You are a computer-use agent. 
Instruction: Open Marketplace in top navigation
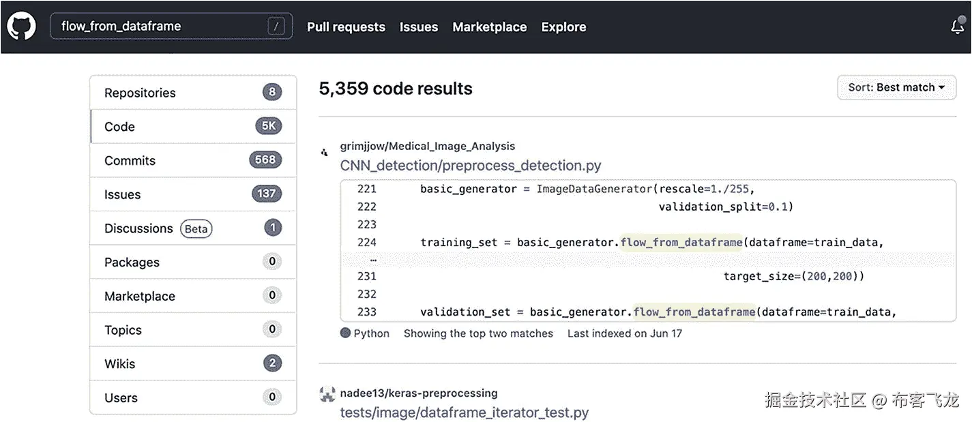pyautogui.click(x=489, y=27)
